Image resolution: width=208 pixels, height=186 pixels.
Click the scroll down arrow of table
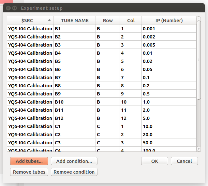point(199,149)
